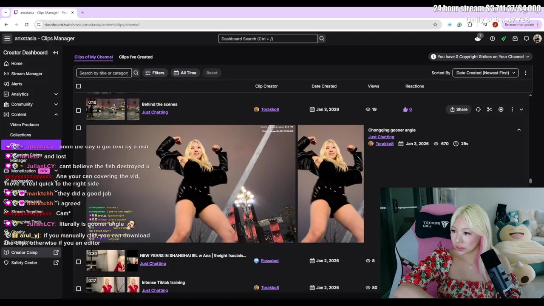Click the Date Created column header

(x=324, y=86)
